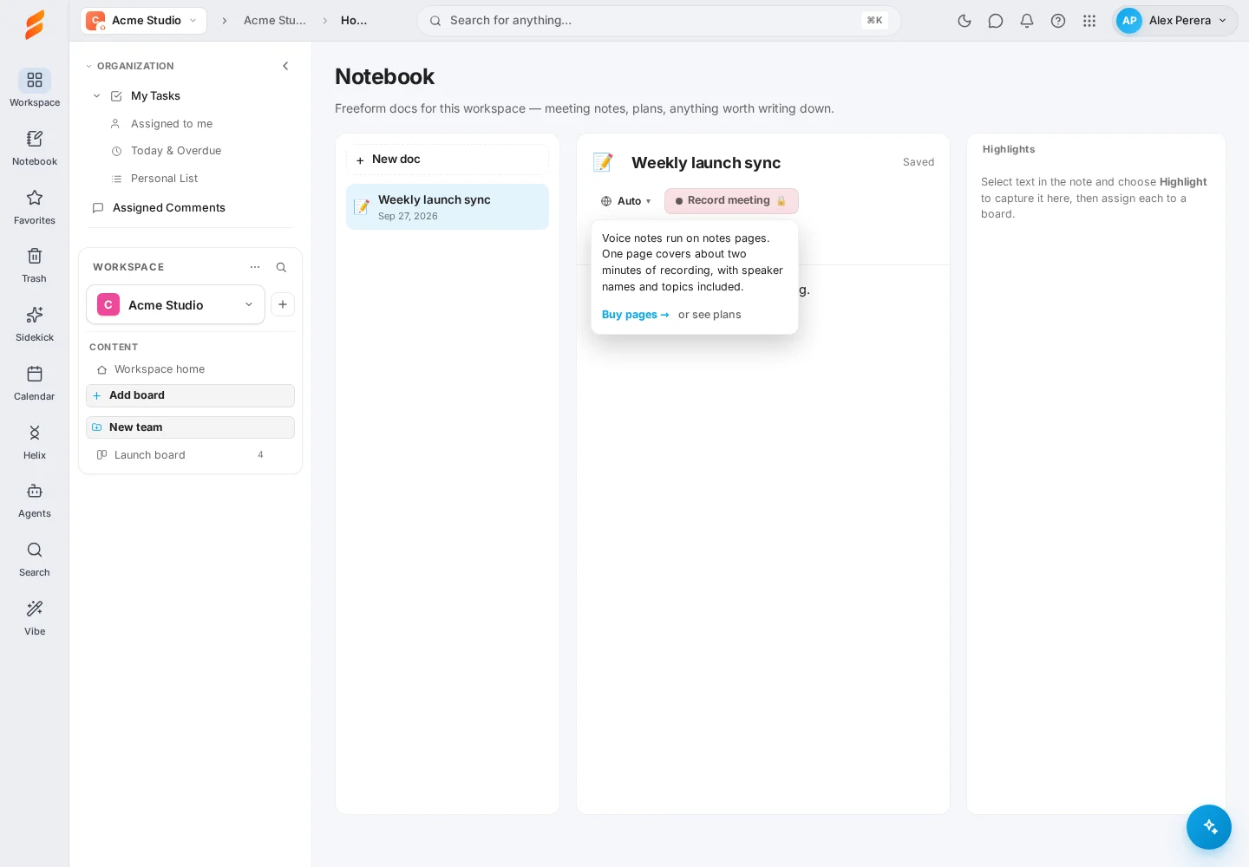Click Add board in workspace content

pos(190,395)
